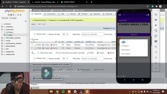Check 'Permitir que todo usuario pueda acceder' box

pos(63,83)
